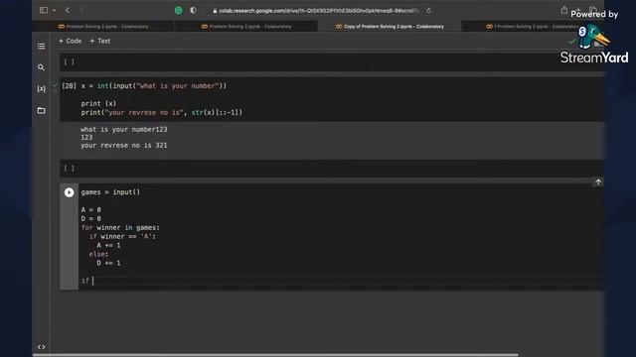Add a text cell with + Text
This screenshot has width=636, height=357.
pyautogui.click(x=99, y=41)
